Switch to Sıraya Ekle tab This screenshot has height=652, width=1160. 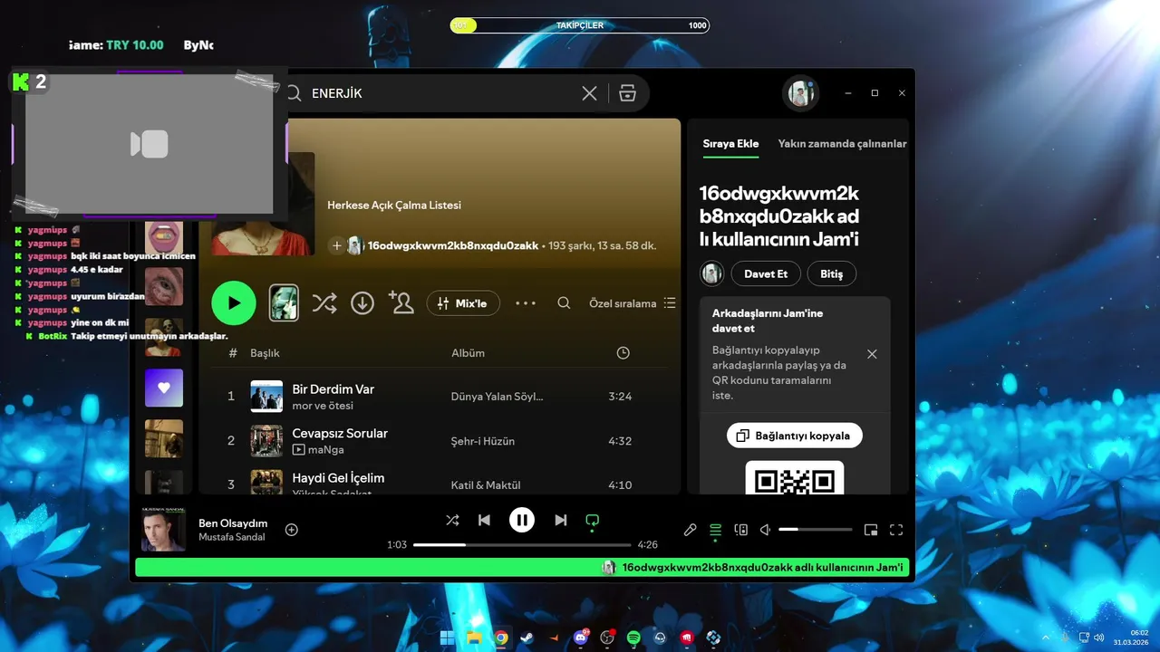click(730, 144)
